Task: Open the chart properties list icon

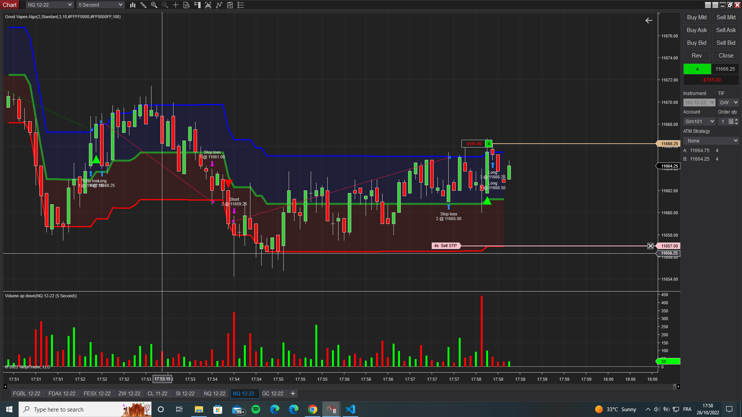Action: (241, 5)
